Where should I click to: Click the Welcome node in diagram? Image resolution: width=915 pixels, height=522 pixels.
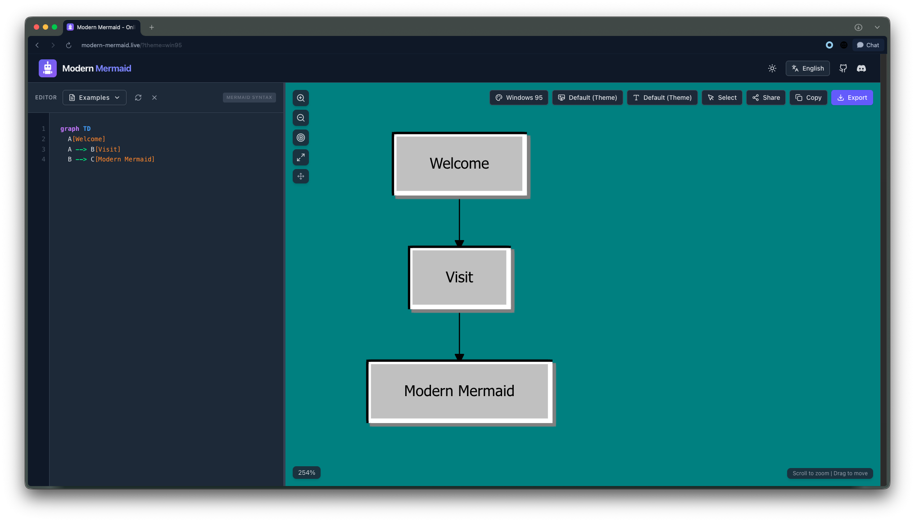coord(459,164)
